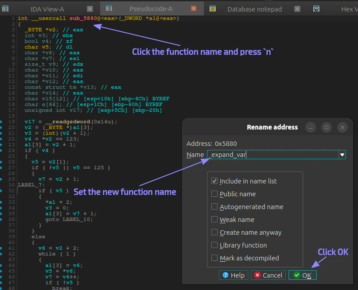This screenshot has height=290, width=358.
Task: Click 'const struct tm *v13' declaration
Action: pos(61,87)
